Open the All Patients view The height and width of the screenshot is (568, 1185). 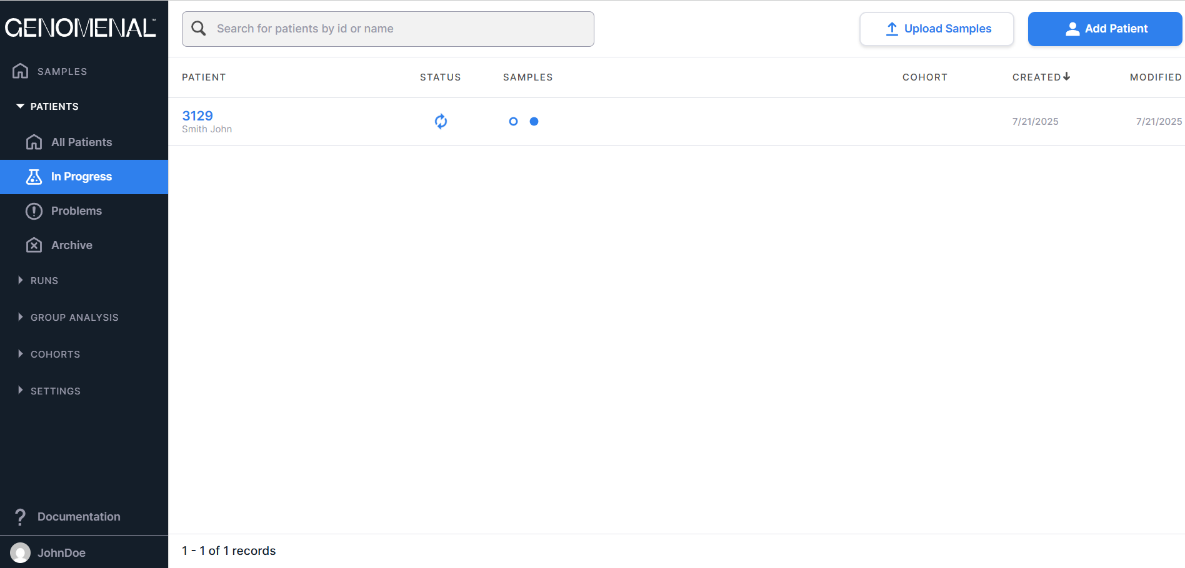(x=81, y=142)
